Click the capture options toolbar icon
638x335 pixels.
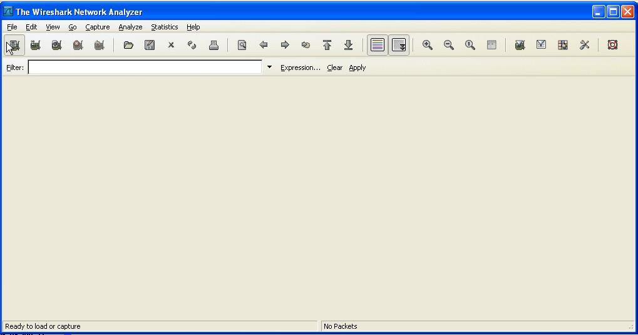coord(36,45)
